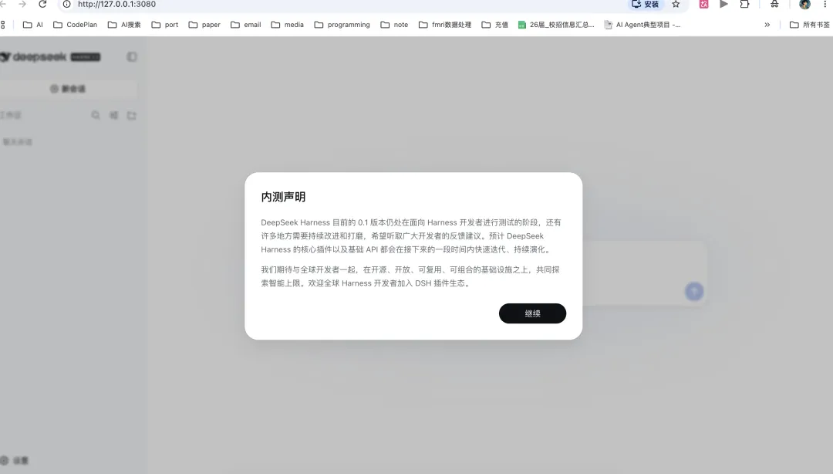The image size is (833, 474).
Task: Open the Chrome profile avatar
Action: point(804,5)
